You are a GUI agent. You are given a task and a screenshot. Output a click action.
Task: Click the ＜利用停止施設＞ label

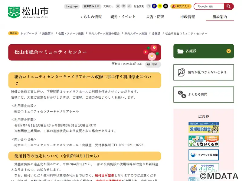(24, 106)
